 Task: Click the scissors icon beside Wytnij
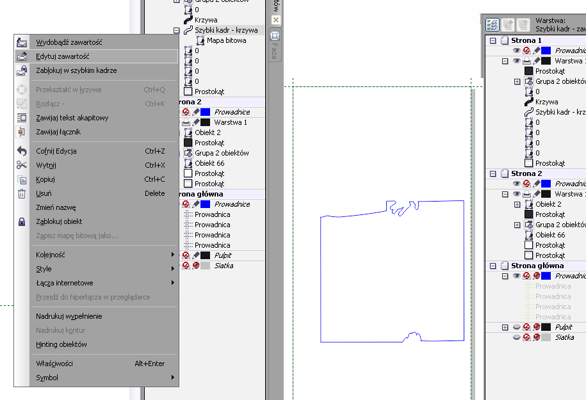(x=22, y=165)
